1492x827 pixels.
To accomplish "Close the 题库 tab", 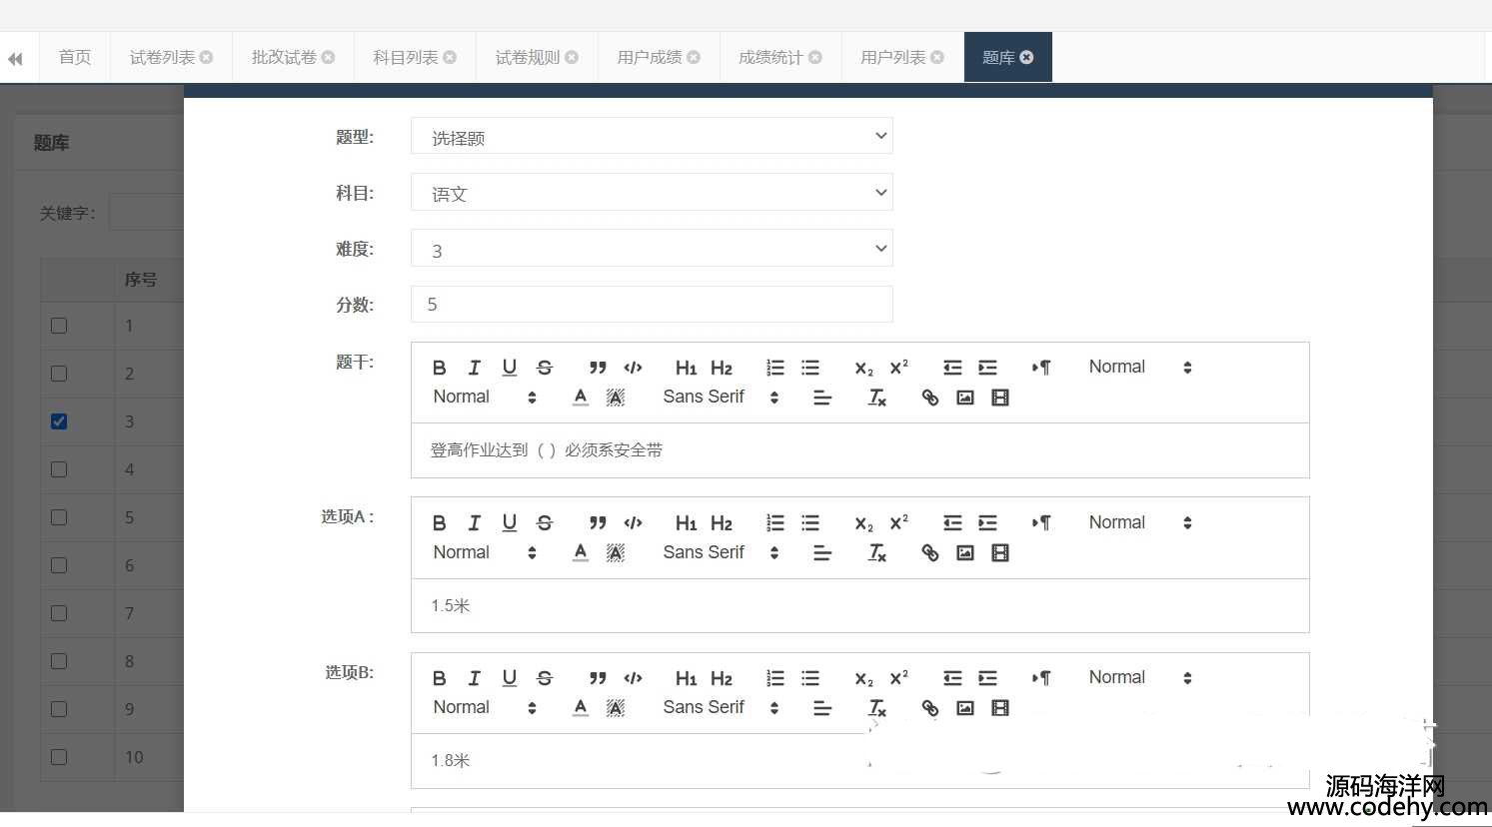I will click(1026, 58).
